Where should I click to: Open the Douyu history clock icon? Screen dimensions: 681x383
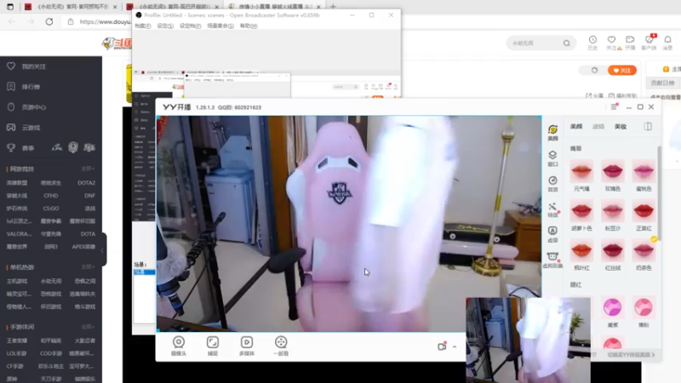pyautogui.click(x=592, y=39)
